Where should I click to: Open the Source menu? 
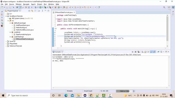point(11,4)
